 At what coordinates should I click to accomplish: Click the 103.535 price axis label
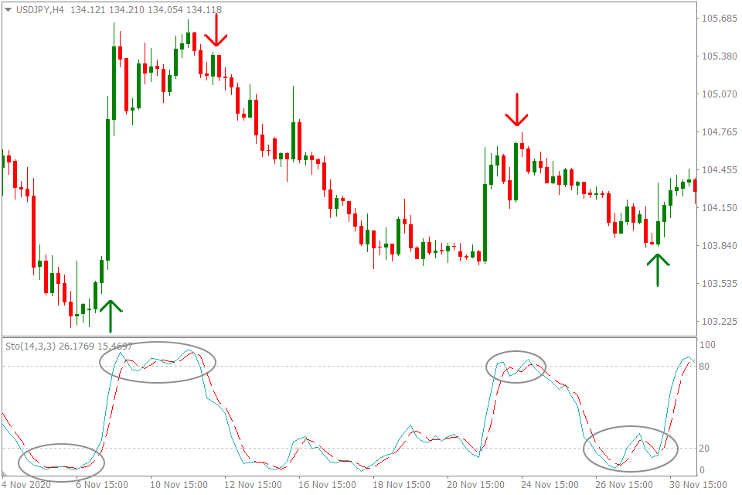click(720, 284)
